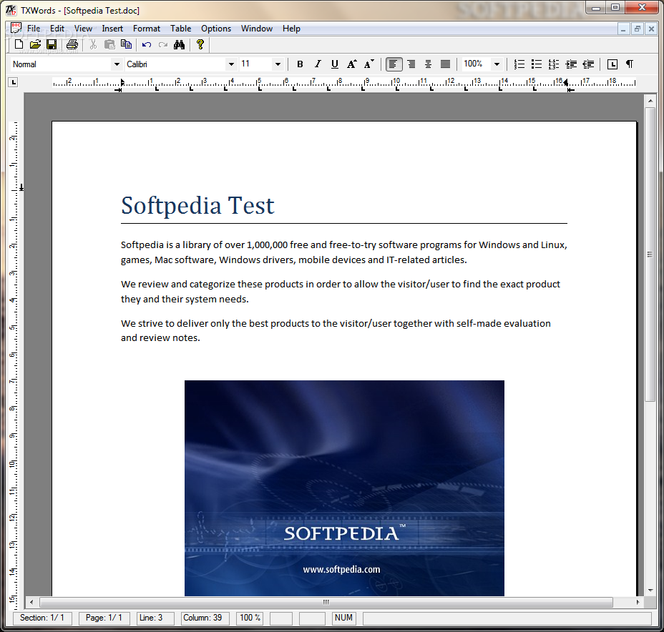Image resolution: width=664 pixels, height=632 pixels.
Task: Click the Column: 39 status field
Action: click(x=205, y=618)
